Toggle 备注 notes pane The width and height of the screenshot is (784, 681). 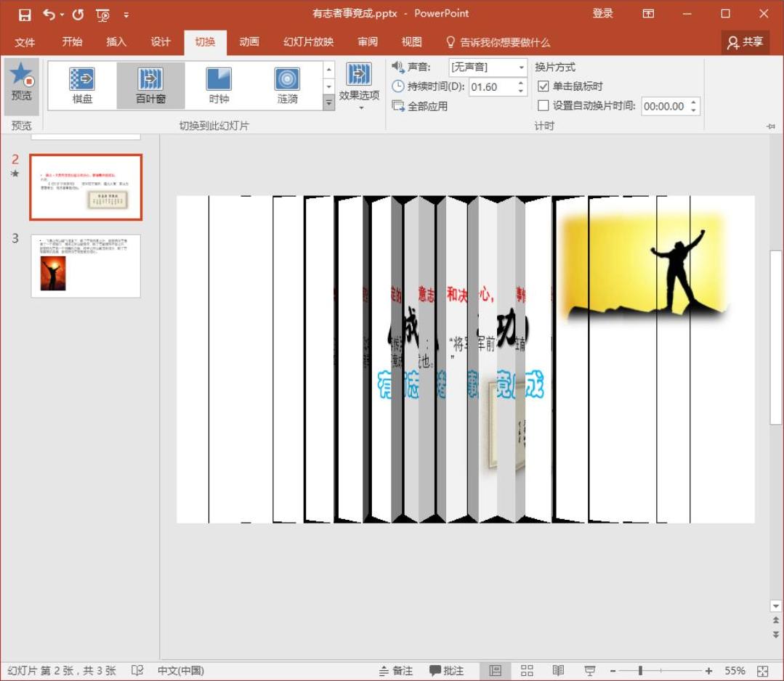[396, 671]
